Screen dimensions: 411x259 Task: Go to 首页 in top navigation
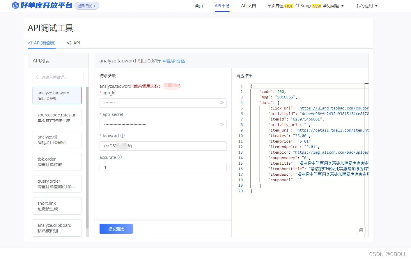click(199, 6)
